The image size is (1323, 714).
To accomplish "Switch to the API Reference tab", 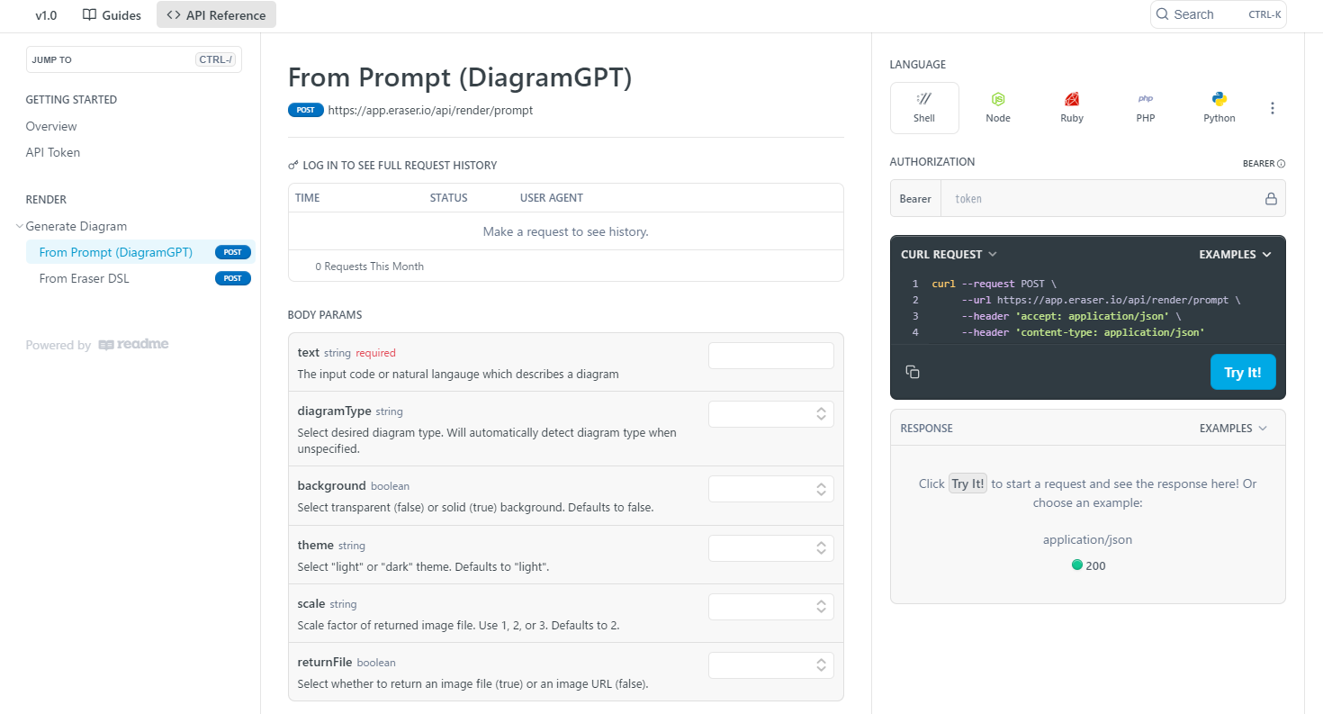I will (216, 15).
